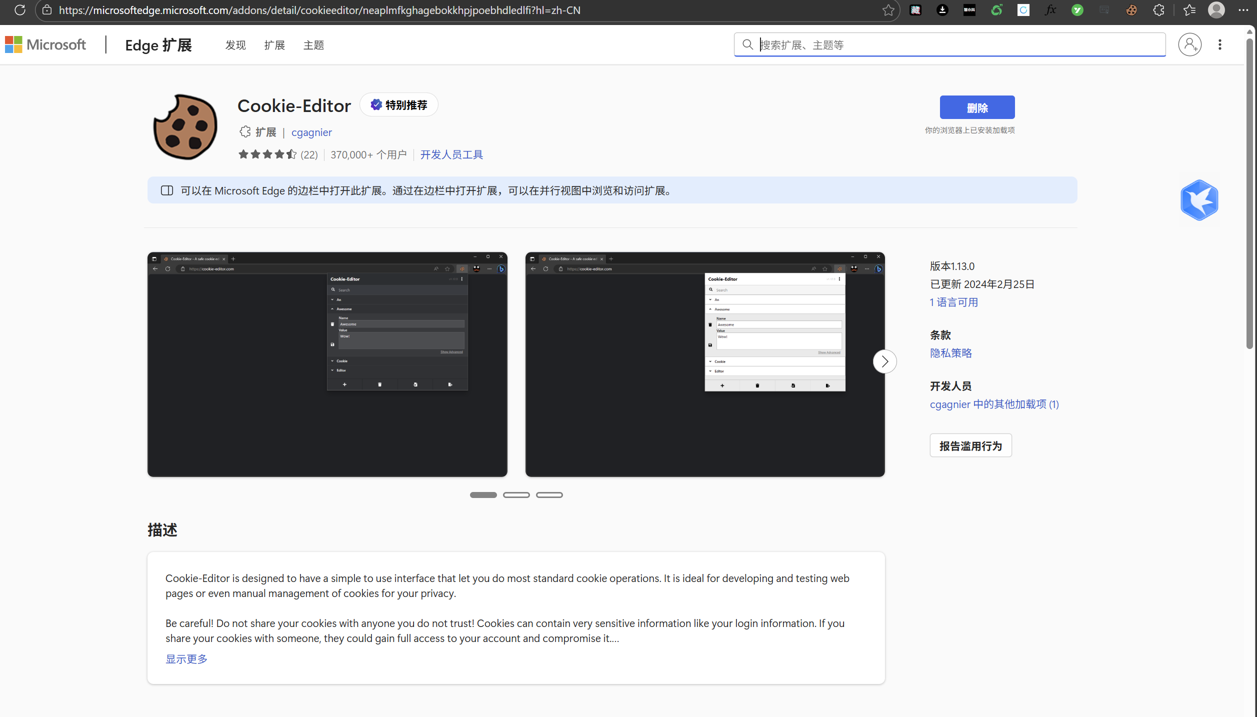This screenshot has width=1257, height=717.
Task: Open 'cgagnier 中的其他加载项 (1)' link
Action: pos(994,404)
